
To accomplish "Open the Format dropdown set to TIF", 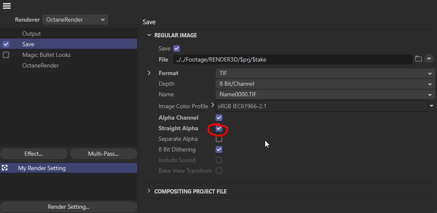I will 325,73.
